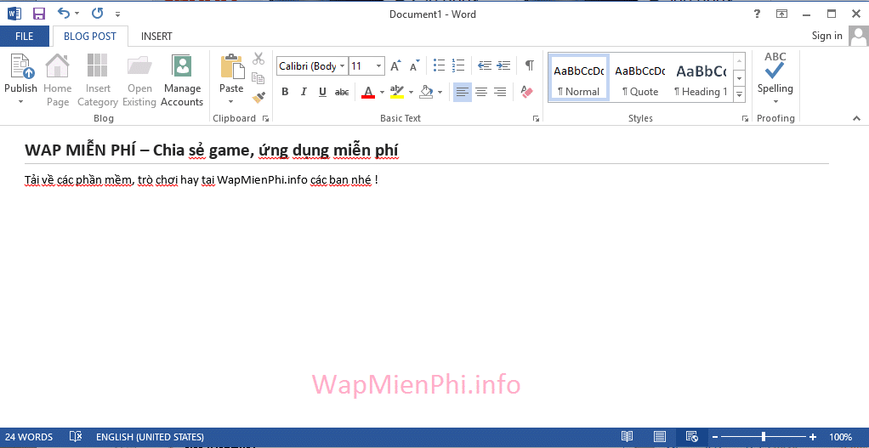Screen dimensions: 869x448
Task: Decrease font size with Shrink Font
Action: tap(415, 66)
